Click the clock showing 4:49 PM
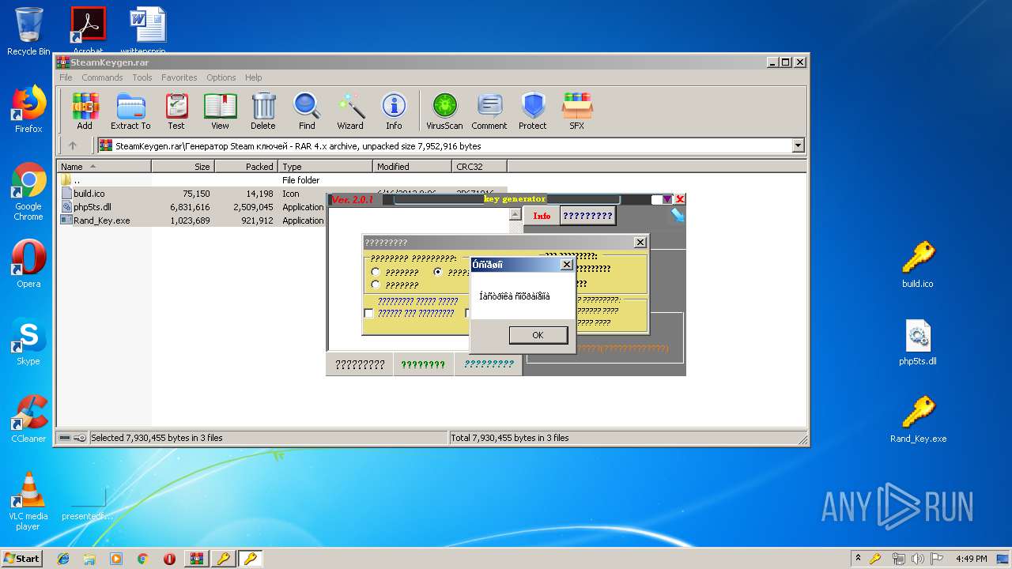Screen dimensions: 1012x569 971,559
